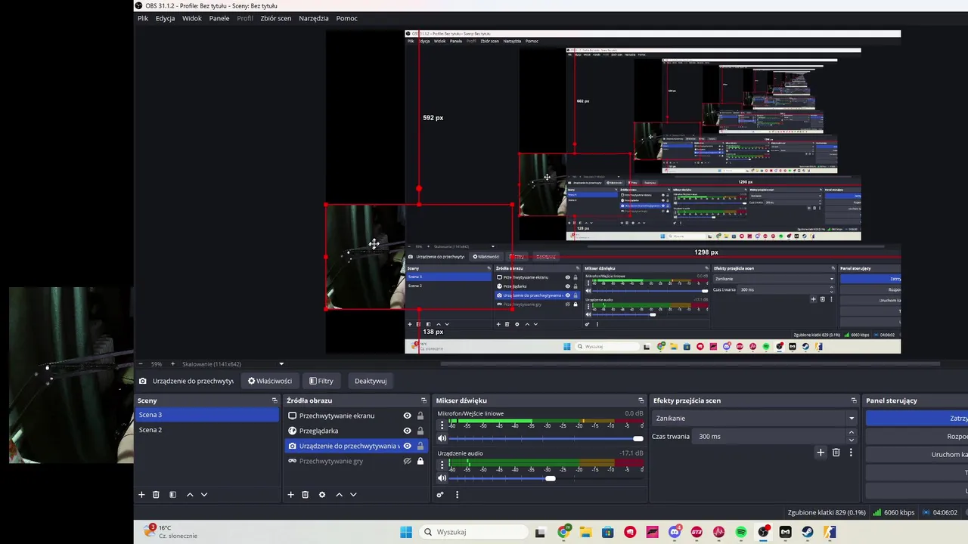Open the Plik menu

coord(143,18)
